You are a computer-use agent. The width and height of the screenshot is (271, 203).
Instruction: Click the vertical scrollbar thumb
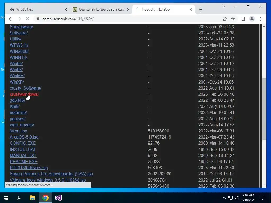tap(264, 109)
